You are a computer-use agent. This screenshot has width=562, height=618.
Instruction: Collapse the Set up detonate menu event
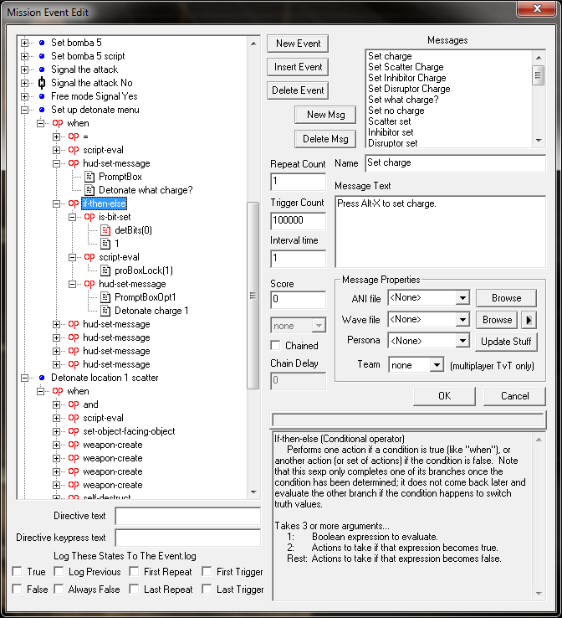25,110
